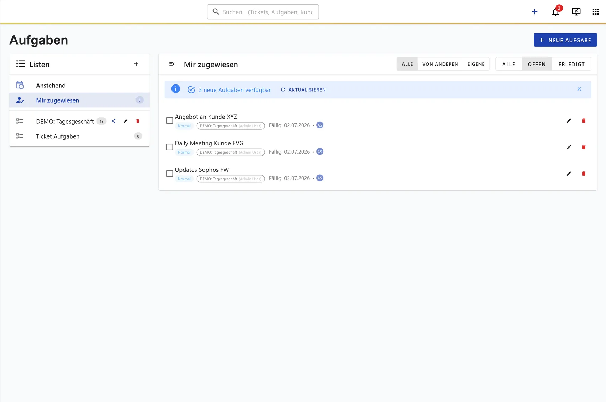606x402 pixels.
Task: Click DEMO: Tagesgeschäft chip on Angebot an Kunde XYZ
Action: click(x=231, y=126)
